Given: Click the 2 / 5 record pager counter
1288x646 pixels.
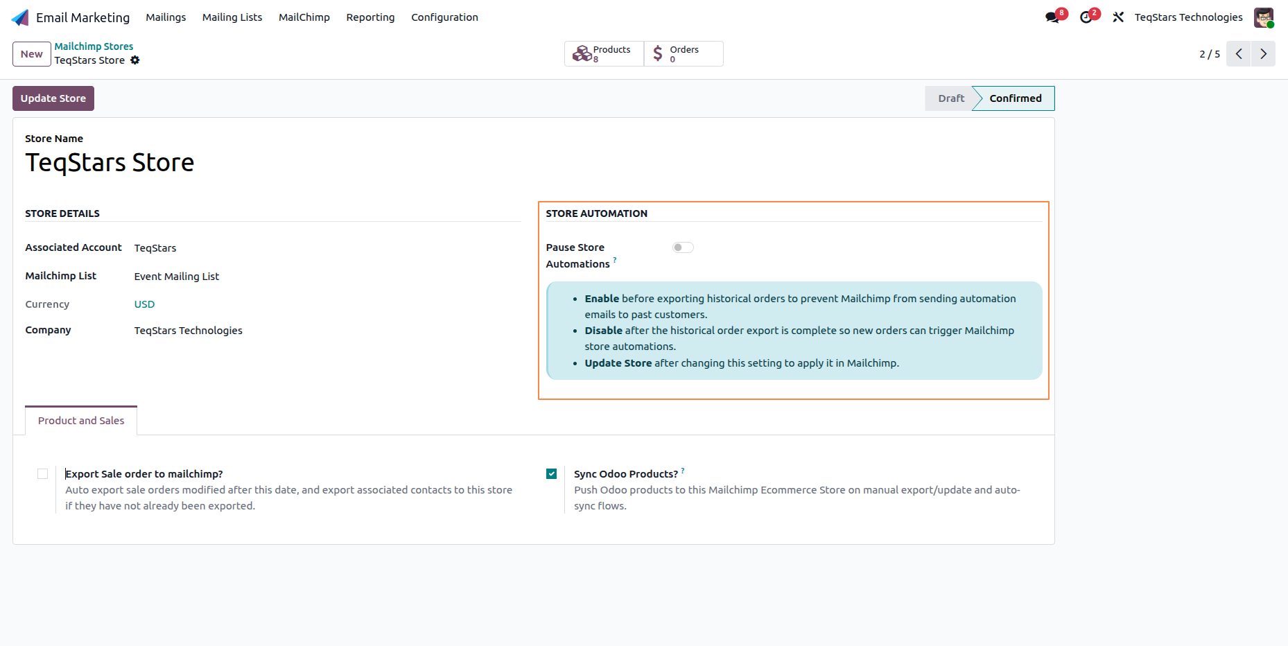Looking at the screenshot, I should tap(1210, 54).
